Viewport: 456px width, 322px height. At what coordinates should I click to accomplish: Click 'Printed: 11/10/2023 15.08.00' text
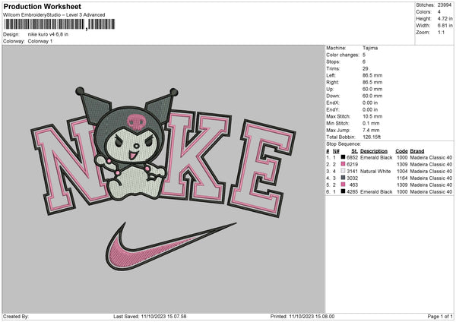(x=302, y=316)
